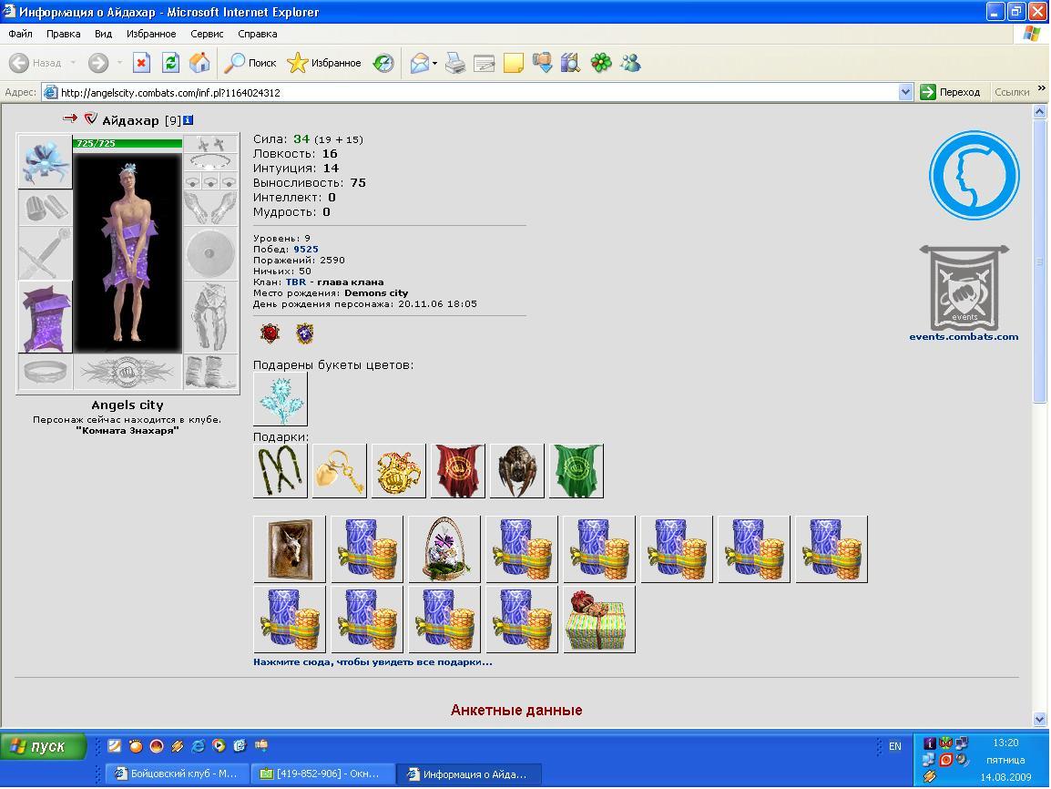Open the ICQ flower icon
Screen dimensions: 1051x789
click(x=600, y=63)
